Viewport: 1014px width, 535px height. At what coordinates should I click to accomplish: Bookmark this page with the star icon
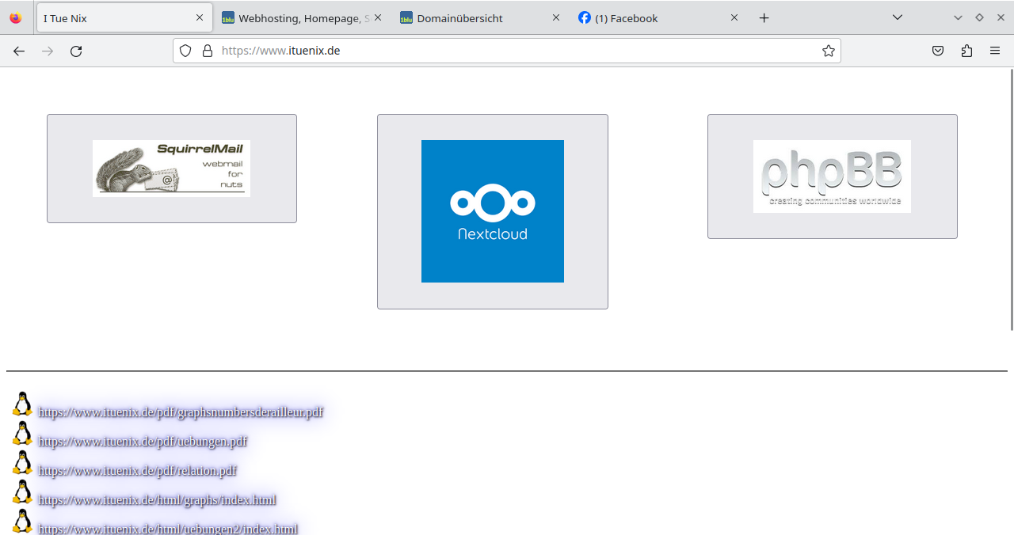click(828, 51)
